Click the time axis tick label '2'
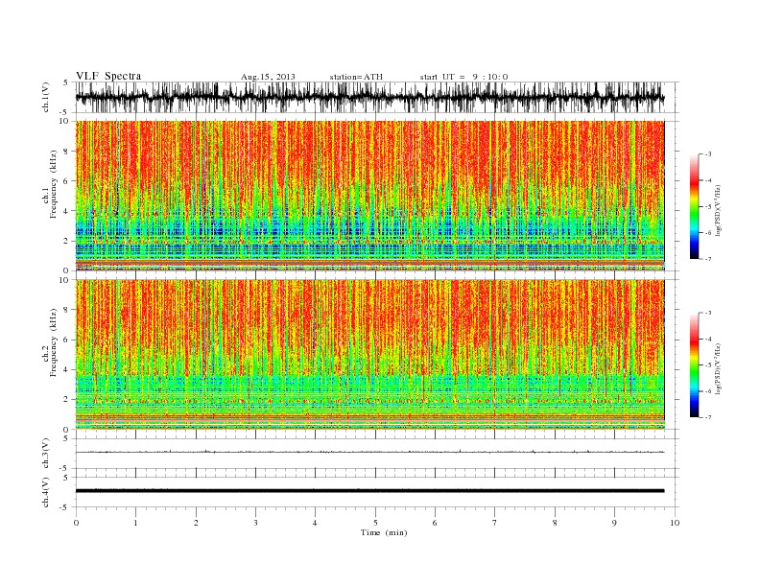Viewport: 760px width, 587px height. 196,523
